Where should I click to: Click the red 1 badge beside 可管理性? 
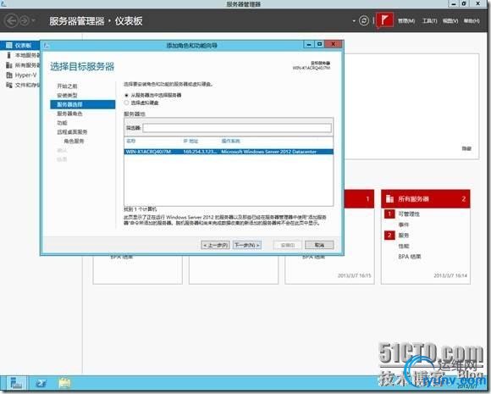(x=389, y=214)
